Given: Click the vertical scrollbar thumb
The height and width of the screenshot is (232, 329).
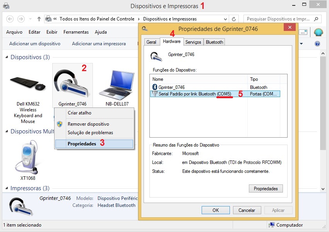Looking at the screenshot, I should (x=323, y=103).
